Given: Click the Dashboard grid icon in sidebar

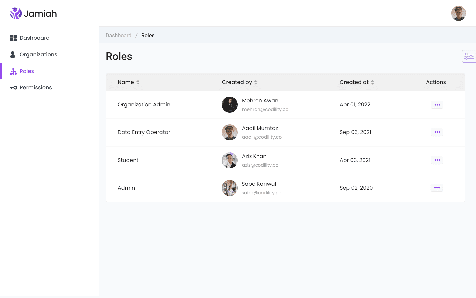Looking at the screenshot, I should [13, 38].
